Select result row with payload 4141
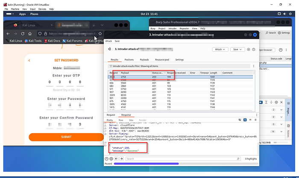The width and height of the screenshot is (299, 178). (x=180, y=107)
